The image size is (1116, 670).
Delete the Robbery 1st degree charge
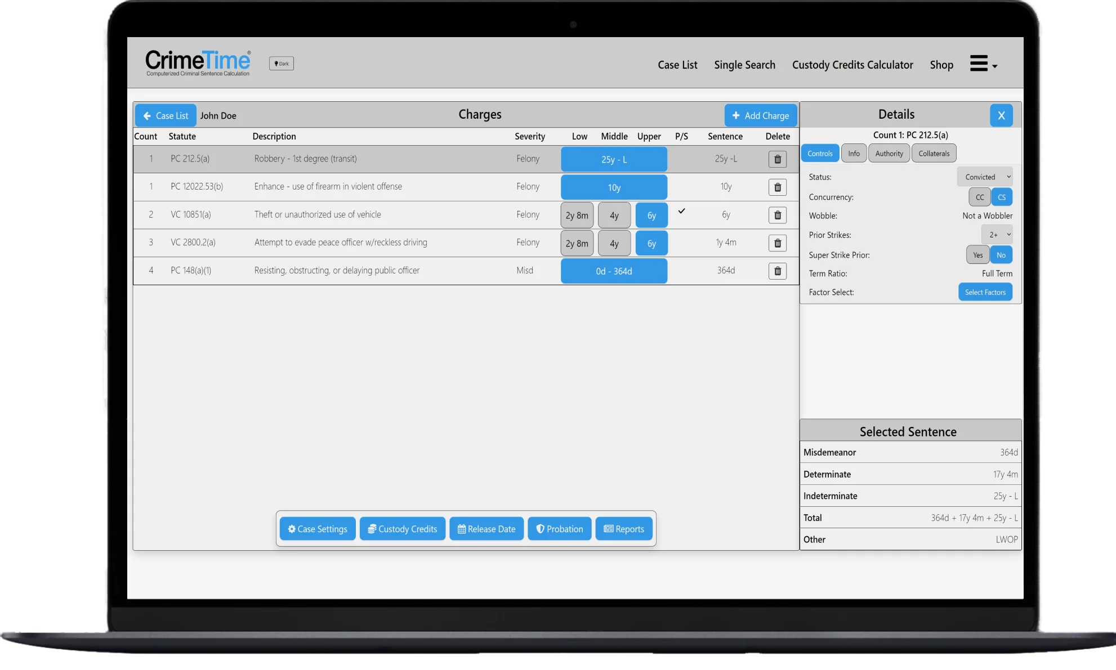point(777,159)
